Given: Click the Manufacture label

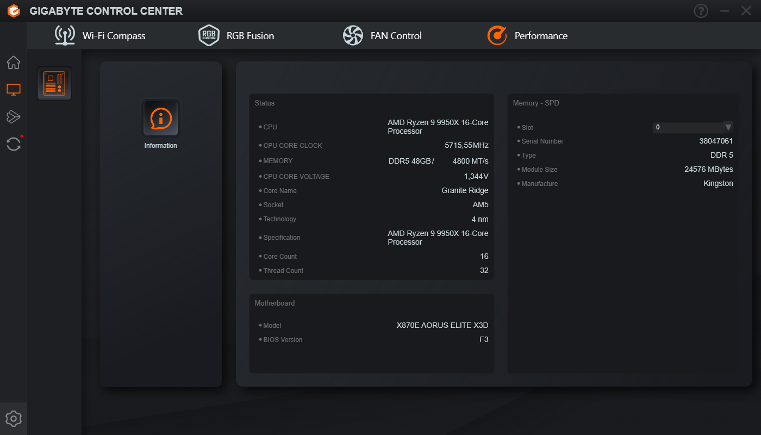Looking at the screenshot, I should [x=540, y=184].
